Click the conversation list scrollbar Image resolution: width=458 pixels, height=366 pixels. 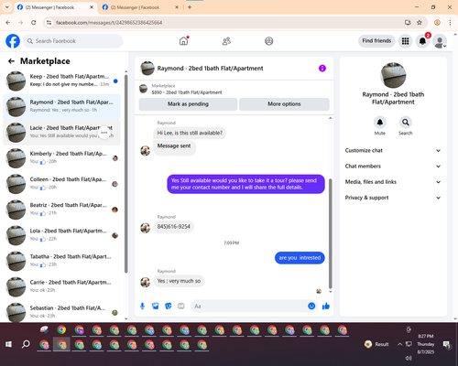[126, 174]
